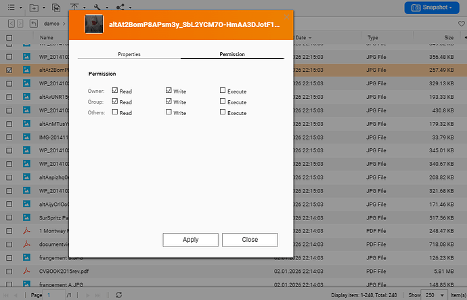Click the refresh icon in bottom bar

[119, 295]
